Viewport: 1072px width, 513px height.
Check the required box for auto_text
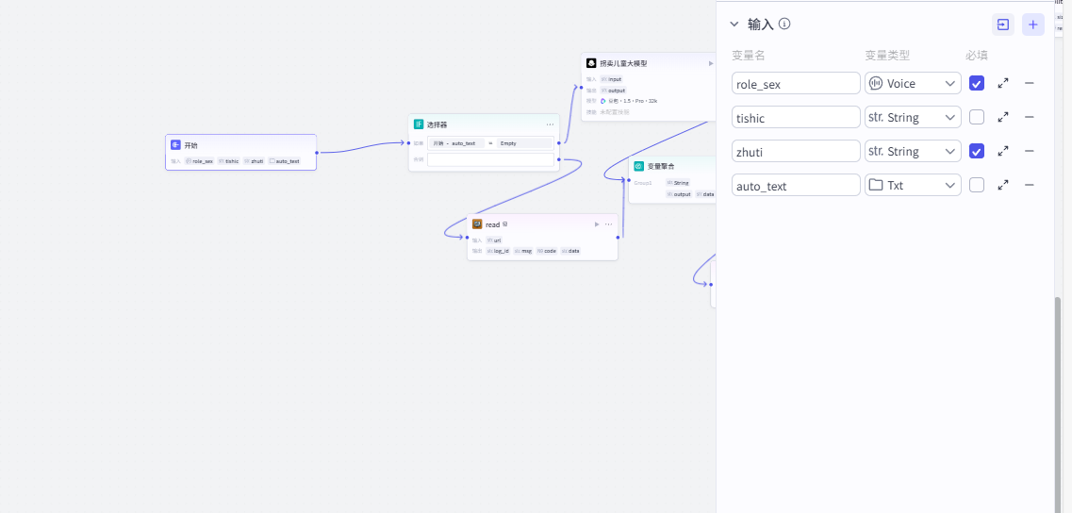click(977, 185)
